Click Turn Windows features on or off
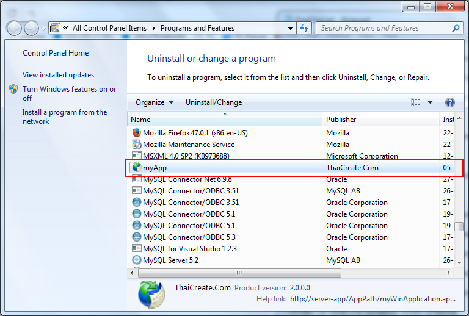The image size is (469, 316). [70, 93]
